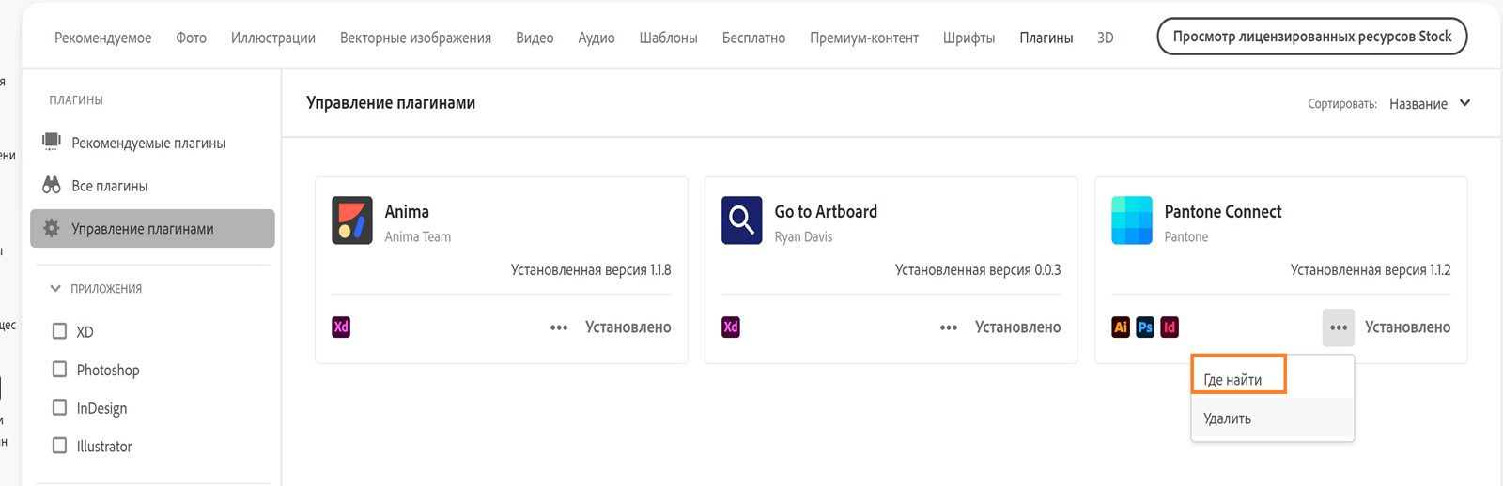Open more options for Anima plugin
Image resolution: width=1503 pixels, height=486 pixels.
[559, 327]
